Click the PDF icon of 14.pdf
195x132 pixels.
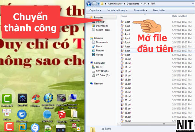(x=122, y=75)
